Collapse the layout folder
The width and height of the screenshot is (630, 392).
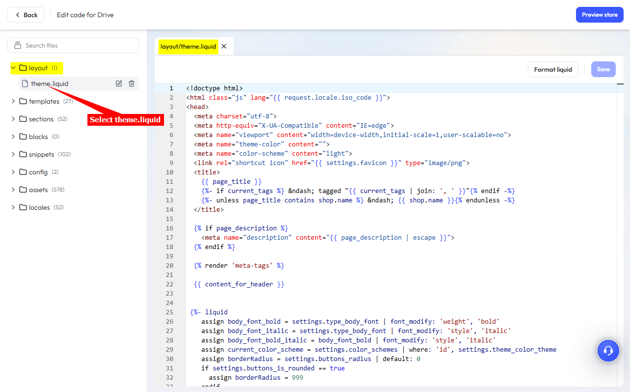tap(13, 68)
